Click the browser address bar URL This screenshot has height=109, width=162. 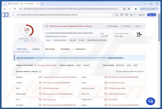70,9
